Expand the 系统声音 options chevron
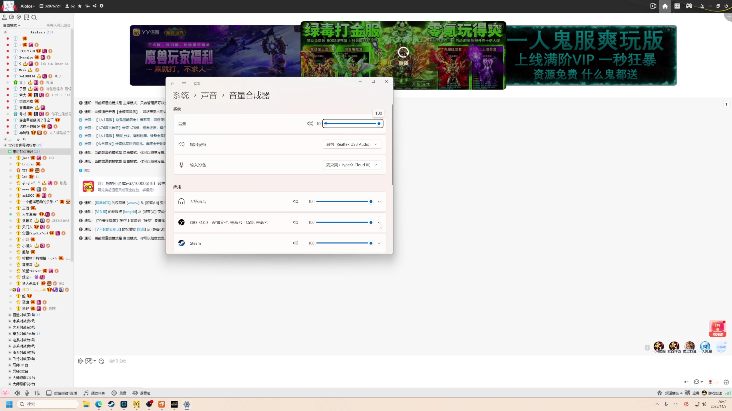 click(x=379, y=202)
